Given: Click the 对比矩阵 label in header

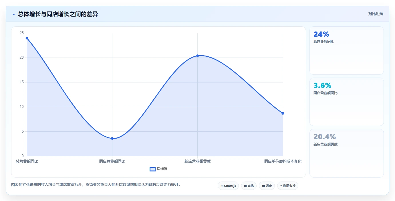Looking at the screenshot, I should [376, 14].
